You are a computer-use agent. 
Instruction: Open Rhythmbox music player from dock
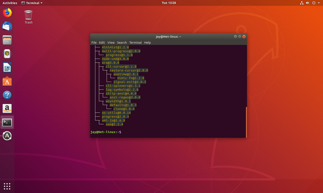(7, 54)
